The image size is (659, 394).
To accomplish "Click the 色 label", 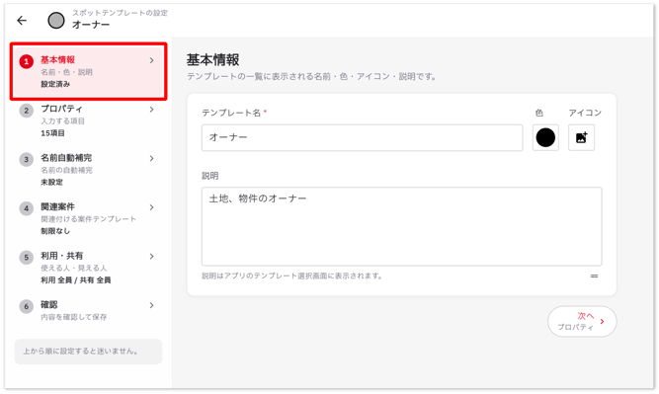I will click(539, 113).
